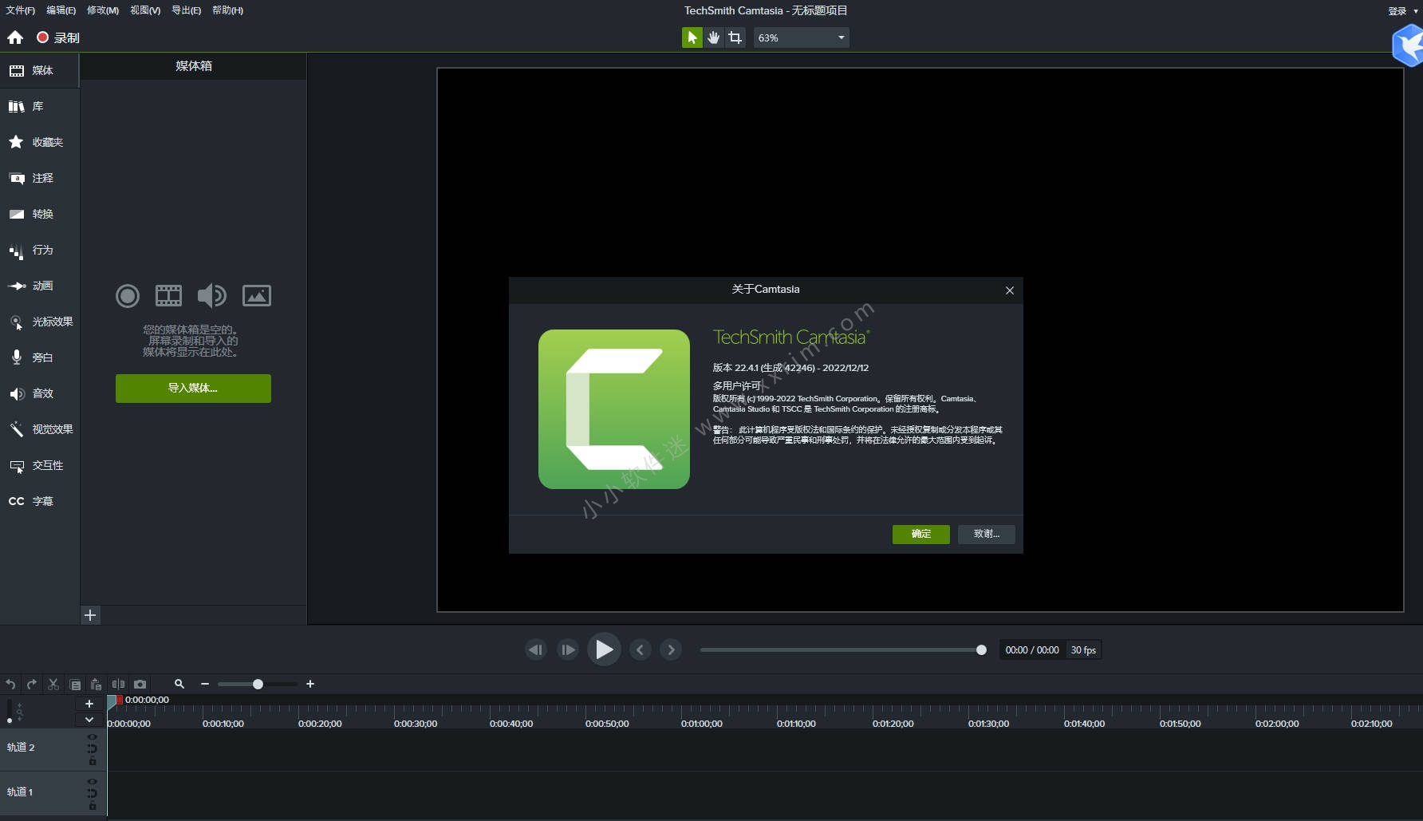Confirm the dialog with 确定

(921, 534)
